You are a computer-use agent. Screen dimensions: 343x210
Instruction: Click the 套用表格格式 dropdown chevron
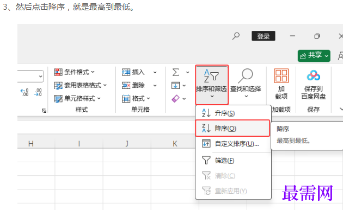[105, 85]
